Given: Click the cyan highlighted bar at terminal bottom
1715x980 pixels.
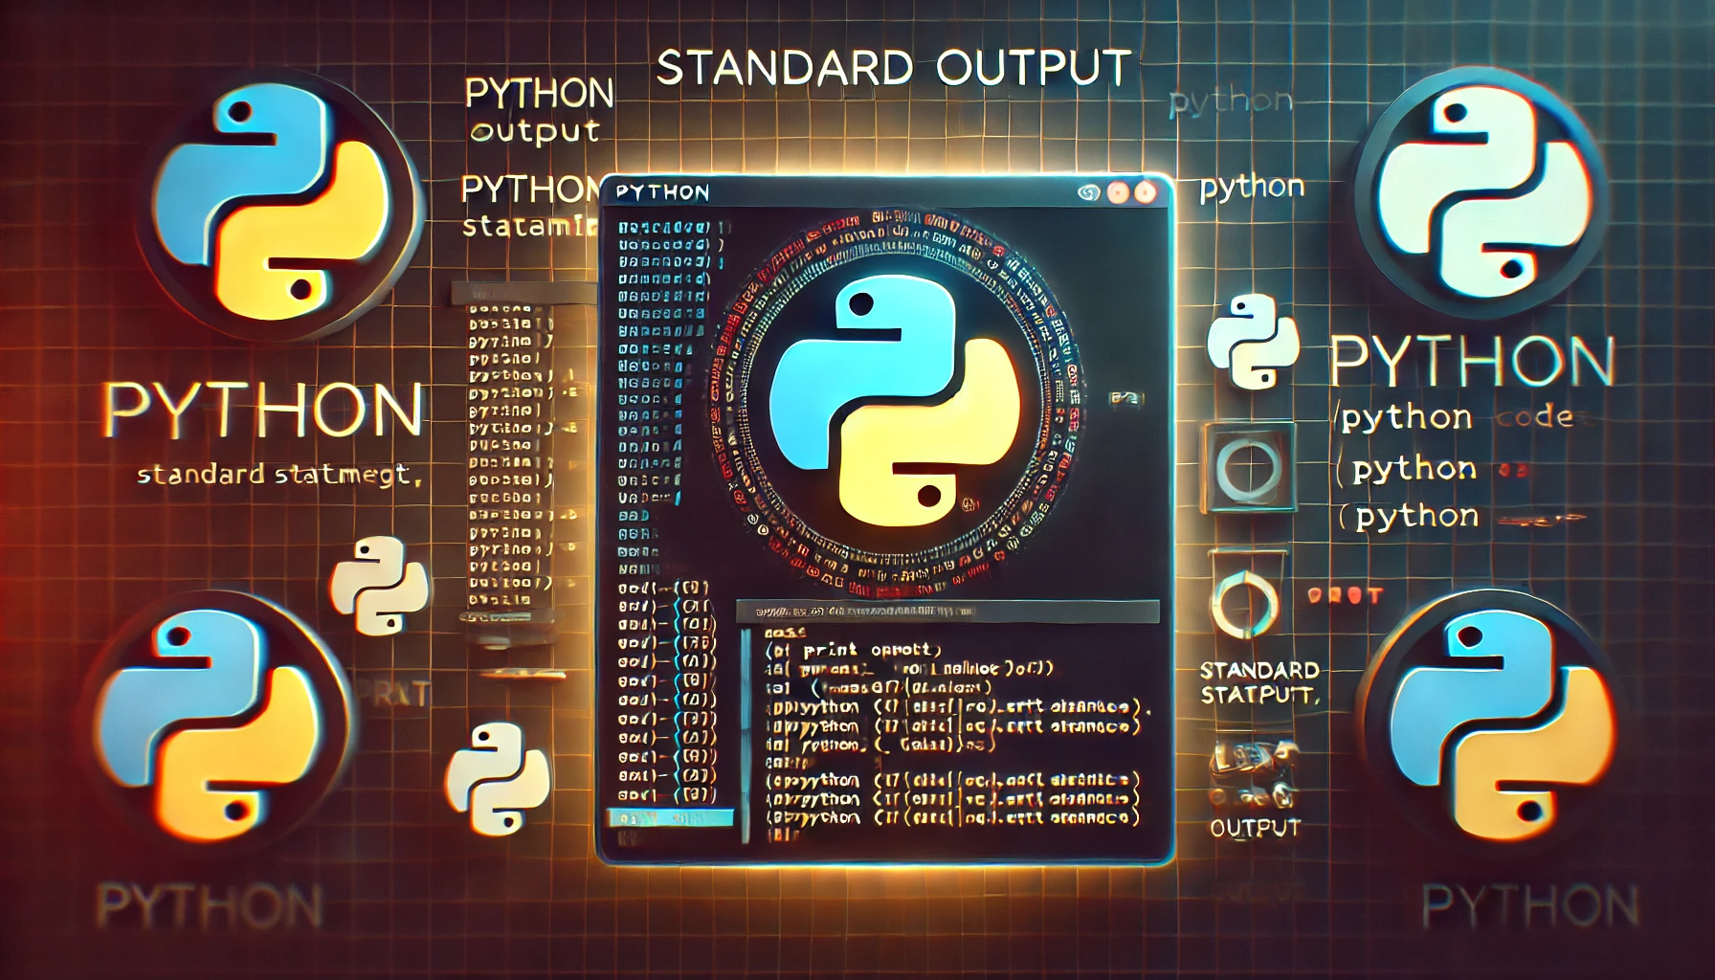Looking at the screenshot, I should pos(670,819).
